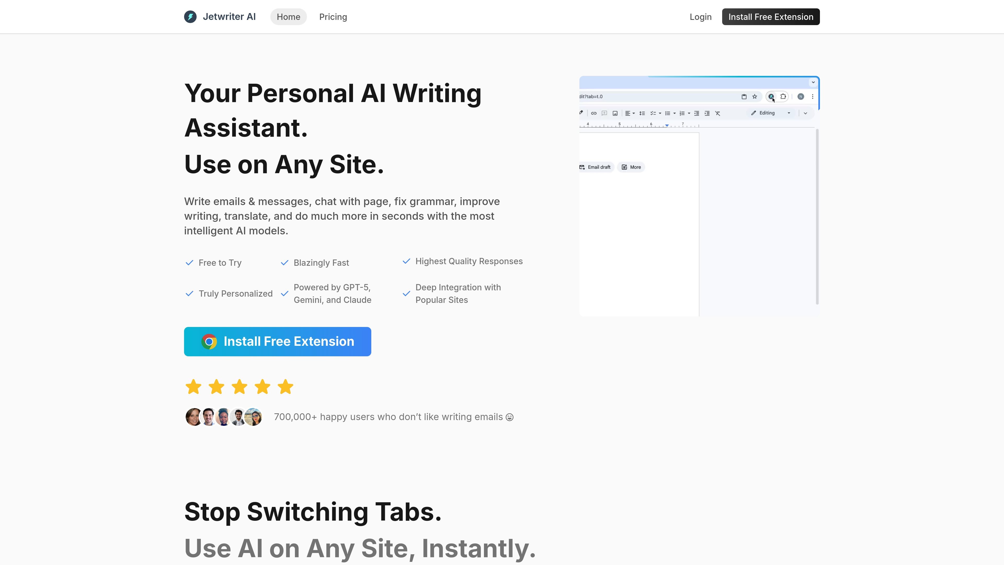1004x565 pixels.
Task: Click the add comment icon in Docs toolbar
Action: click(x=604, y=114)
